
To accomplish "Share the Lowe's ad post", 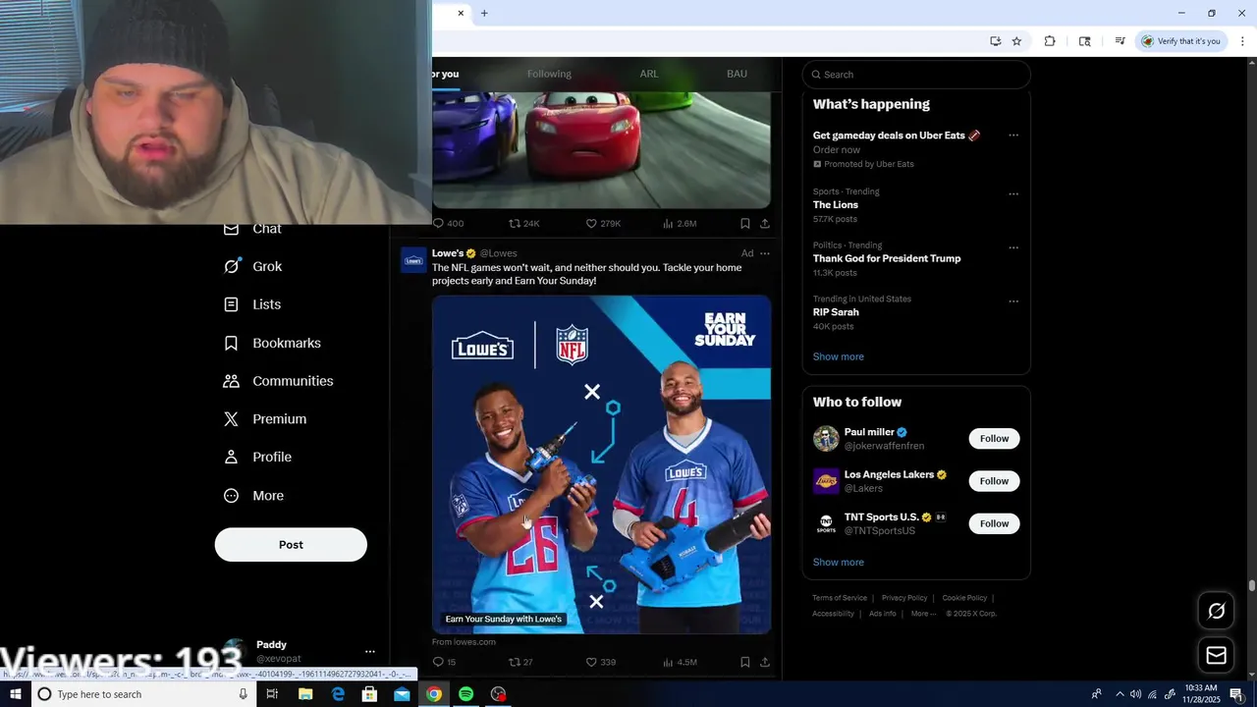I will coord(765,662).
